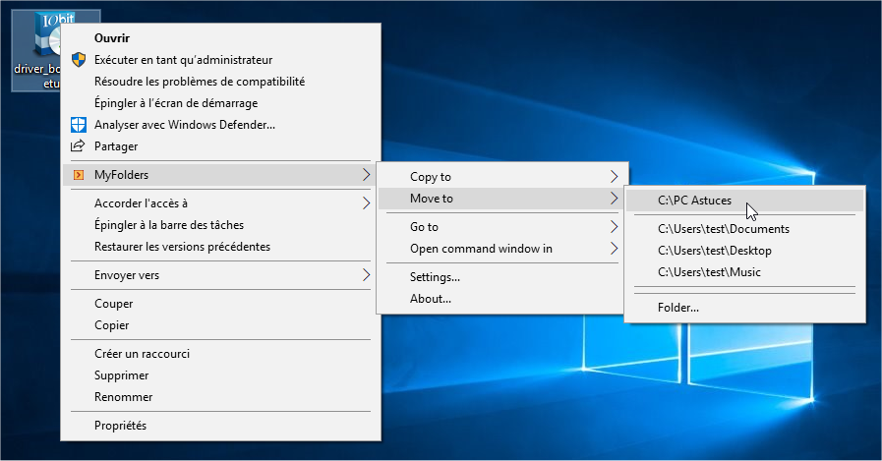This screenshot has height=461, width=882.
Task: Expand the MyFolders submenu arrow
Action: pyautogui.click(x=366, y=175)
